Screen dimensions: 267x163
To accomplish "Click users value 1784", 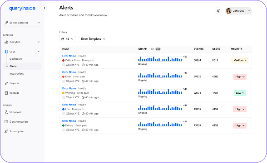I will coord(215,93).
